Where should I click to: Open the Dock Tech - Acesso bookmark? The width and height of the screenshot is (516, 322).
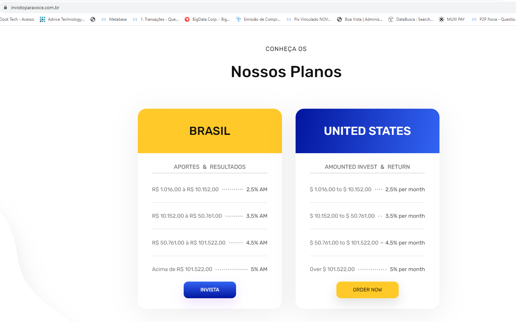coord(17,19)
